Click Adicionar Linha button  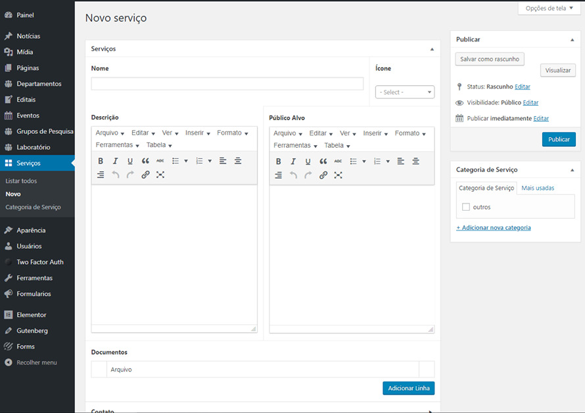point(408,388)
